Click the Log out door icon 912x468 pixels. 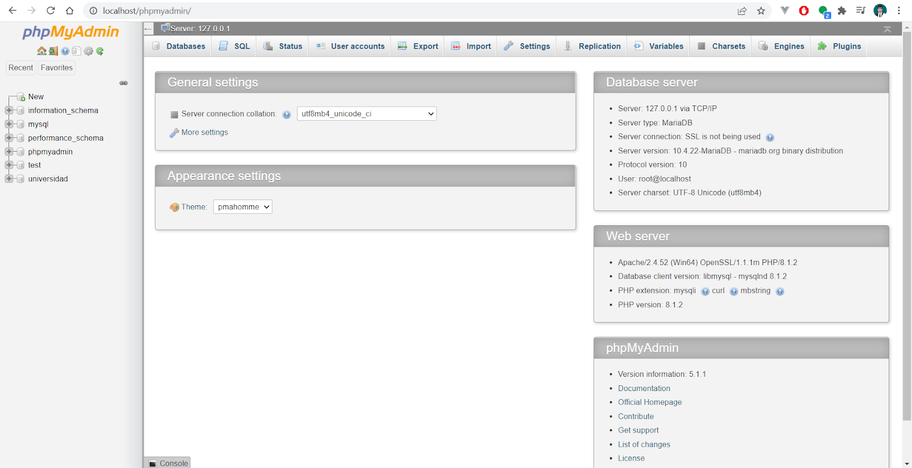pyautogui.click(x=53, y=51)
